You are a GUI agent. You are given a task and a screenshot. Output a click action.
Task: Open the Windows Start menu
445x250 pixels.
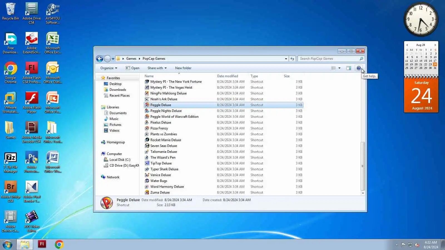pyautogui.click(x=8, y=244)
